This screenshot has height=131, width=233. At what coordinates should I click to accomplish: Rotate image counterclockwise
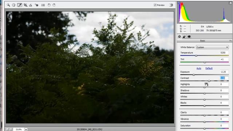click(x=49, y=5)
